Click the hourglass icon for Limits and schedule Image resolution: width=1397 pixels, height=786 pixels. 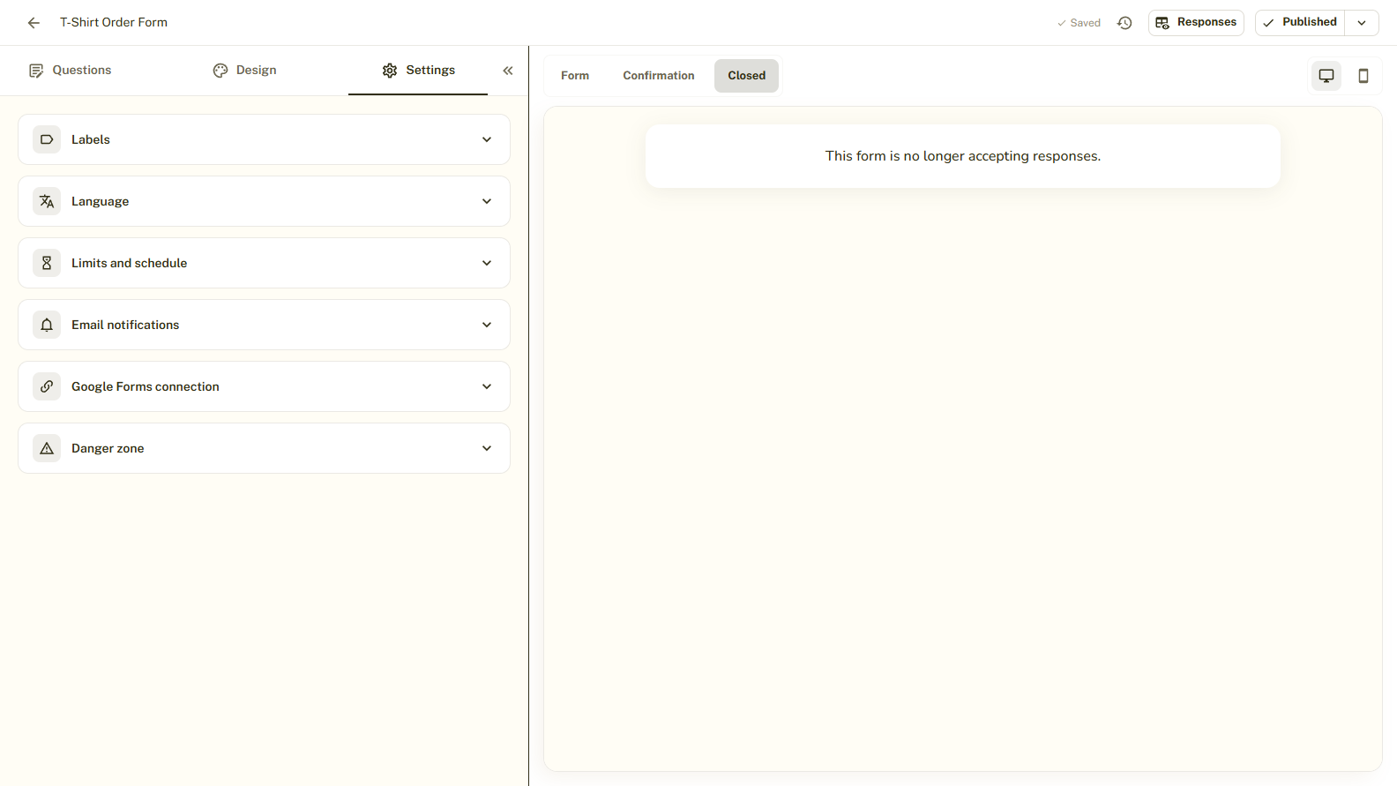47,263
